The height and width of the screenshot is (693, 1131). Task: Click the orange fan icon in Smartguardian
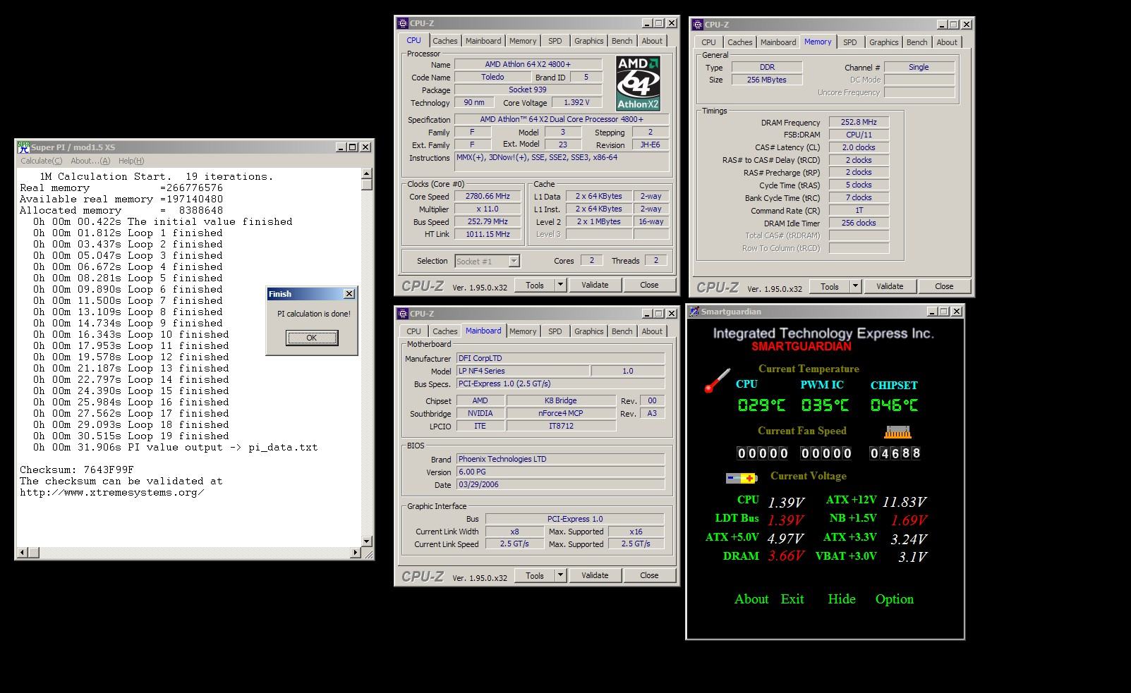click(897, 431)
